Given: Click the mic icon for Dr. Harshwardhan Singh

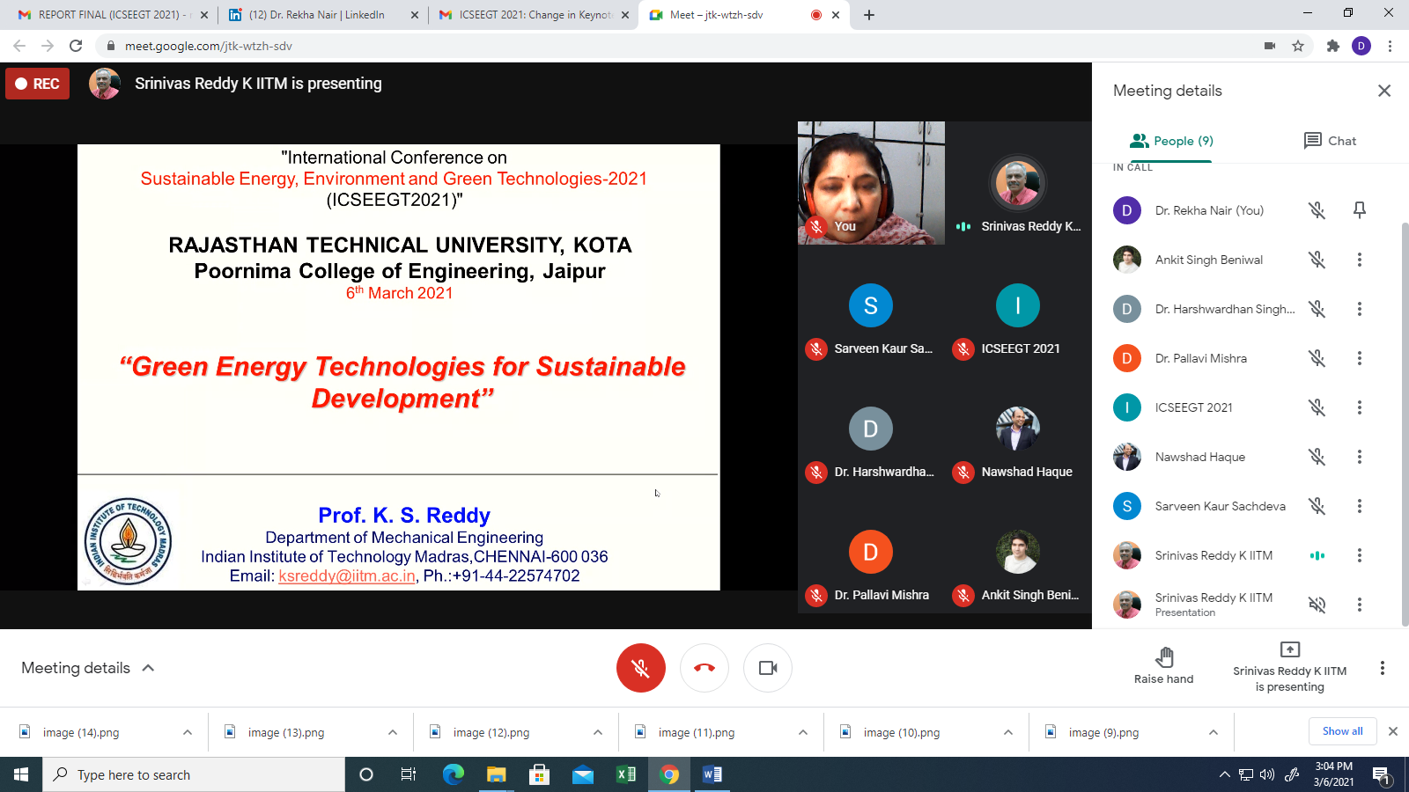Looking at the screenshot, I should (1317, 309).
